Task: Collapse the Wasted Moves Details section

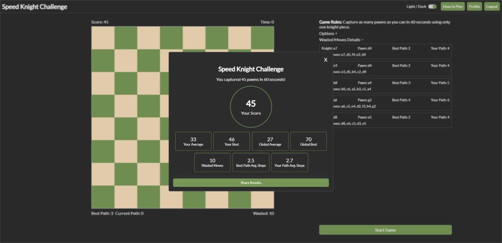Action: 341,40
